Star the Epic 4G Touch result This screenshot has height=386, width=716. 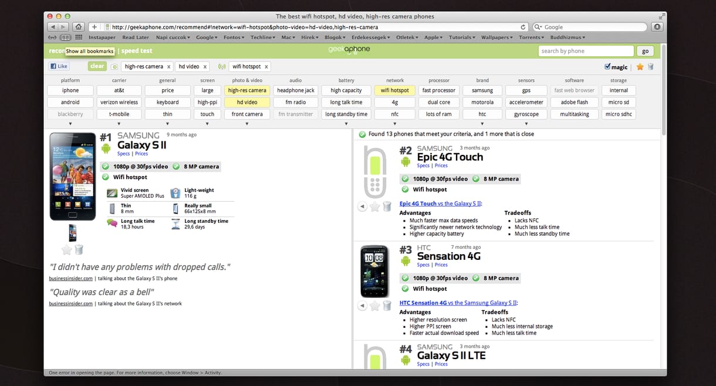tap(375, 206)
